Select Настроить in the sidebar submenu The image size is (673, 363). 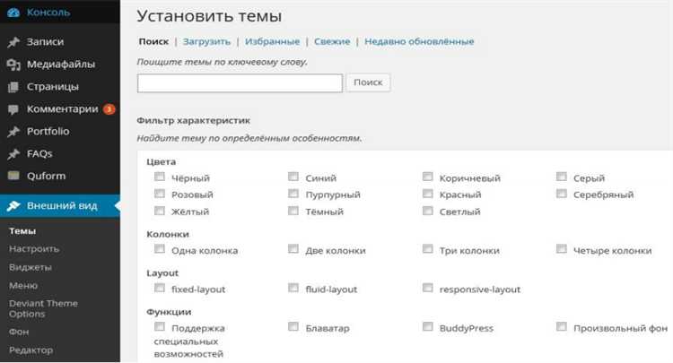pyautogui.click(x=34, y=249)
